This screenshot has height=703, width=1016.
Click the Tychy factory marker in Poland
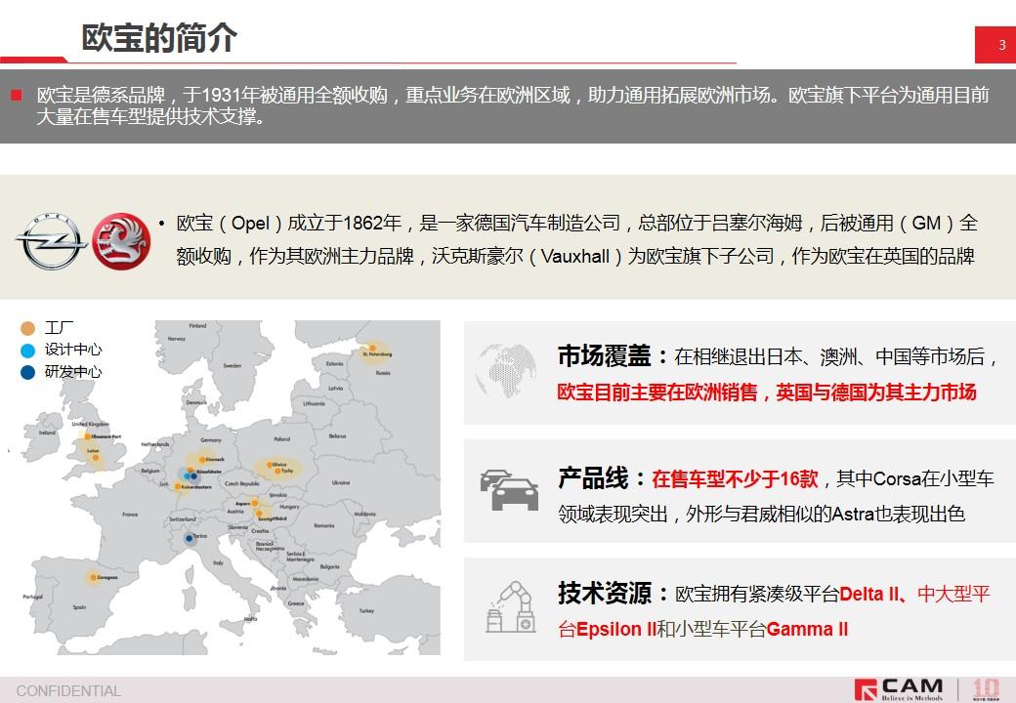pyautogui.click(x=277, y=472)
